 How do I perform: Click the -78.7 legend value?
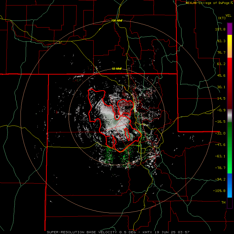tap(220, 168)
